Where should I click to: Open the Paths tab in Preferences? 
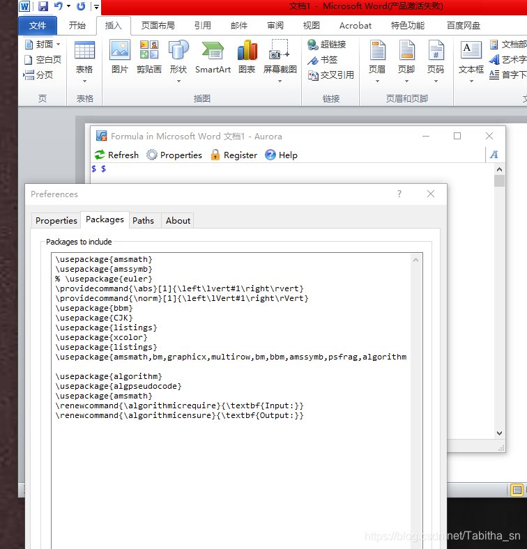coord(143,221)
